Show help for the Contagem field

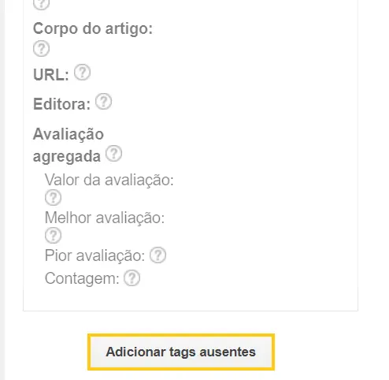[132, 278]
